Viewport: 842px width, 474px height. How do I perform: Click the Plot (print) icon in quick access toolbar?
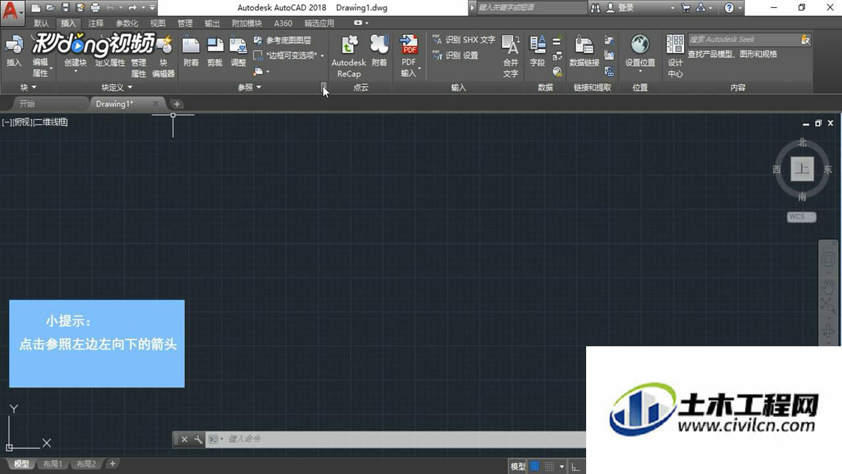[95, 8]
